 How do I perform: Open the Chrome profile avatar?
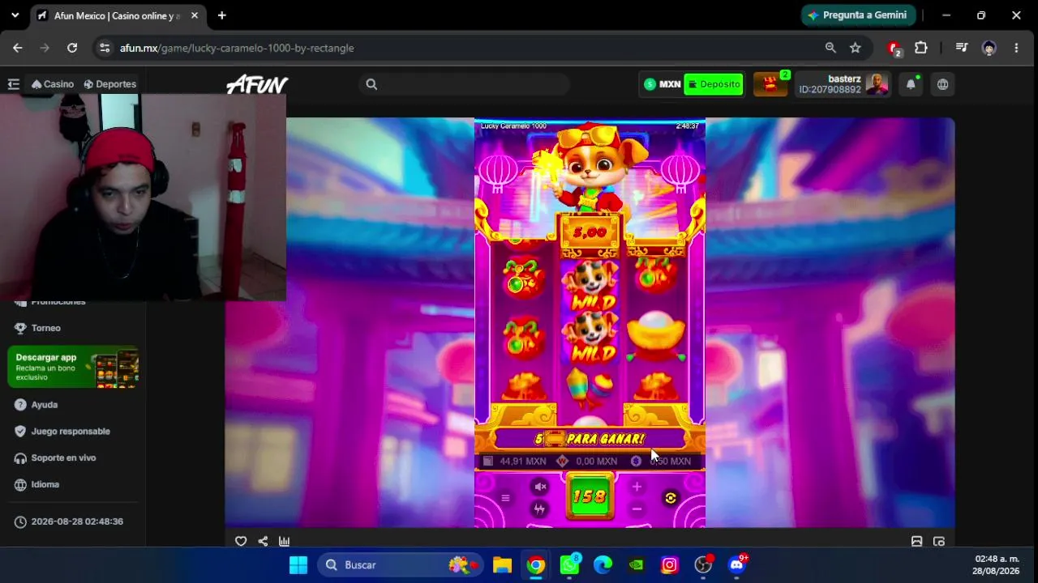click(x=989, y=48)
